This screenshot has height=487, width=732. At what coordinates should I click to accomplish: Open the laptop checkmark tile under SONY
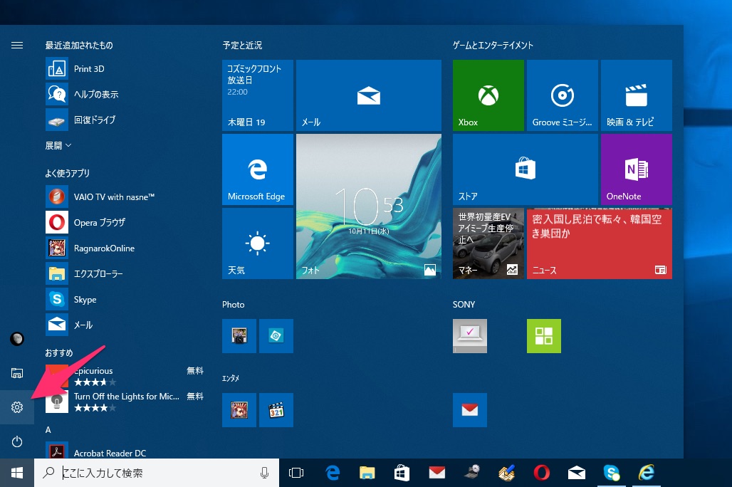(470, 336)
